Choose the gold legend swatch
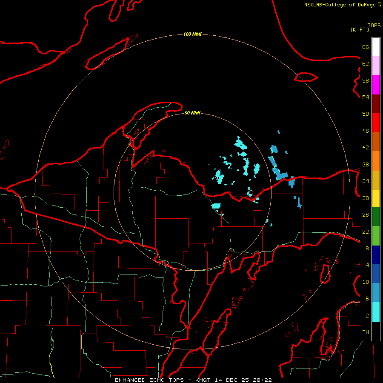383x383 pixels. [376, 180]
